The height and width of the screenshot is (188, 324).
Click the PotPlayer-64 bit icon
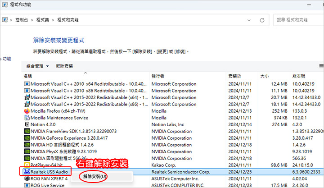click(27, 165)
